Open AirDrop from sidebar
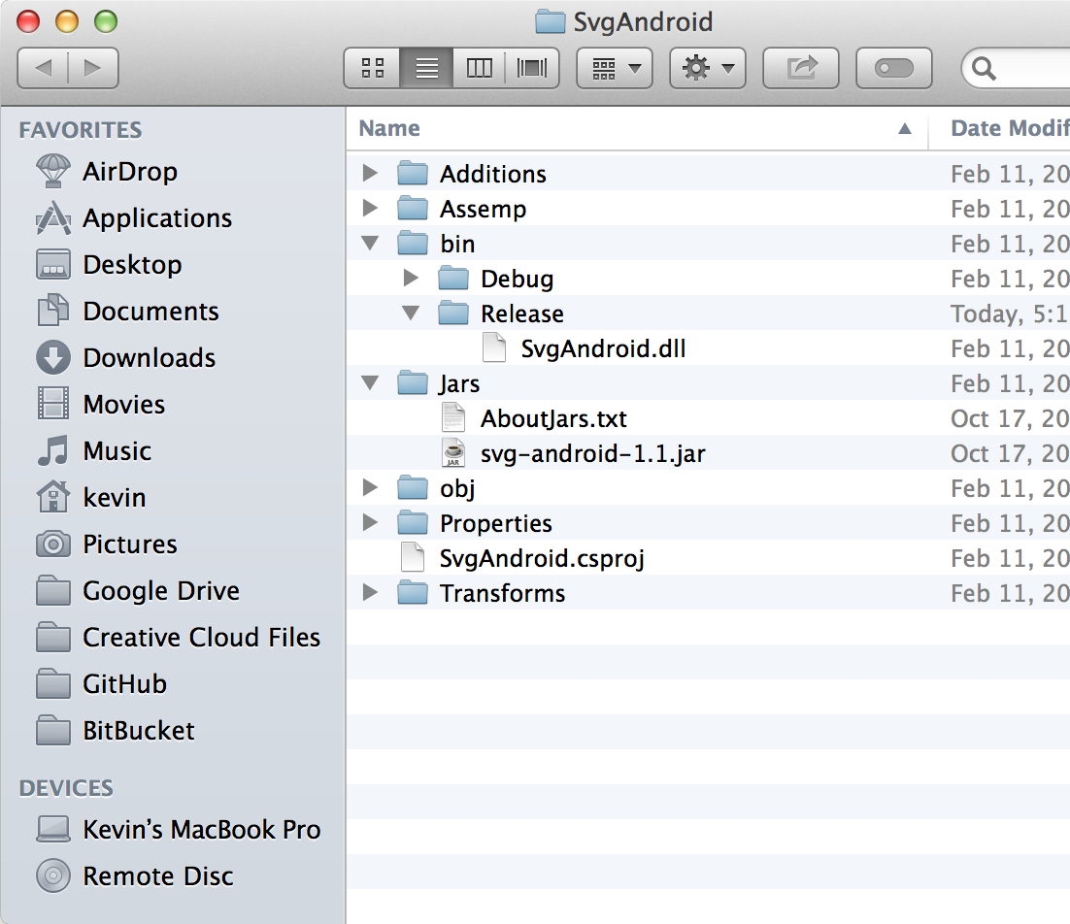This screenshot has height=924, width=1070. [129, 172]
